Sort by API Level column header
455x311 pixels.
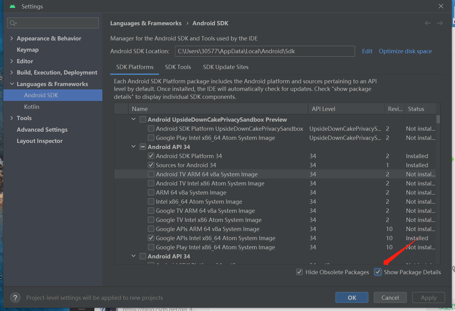point(346,109)
